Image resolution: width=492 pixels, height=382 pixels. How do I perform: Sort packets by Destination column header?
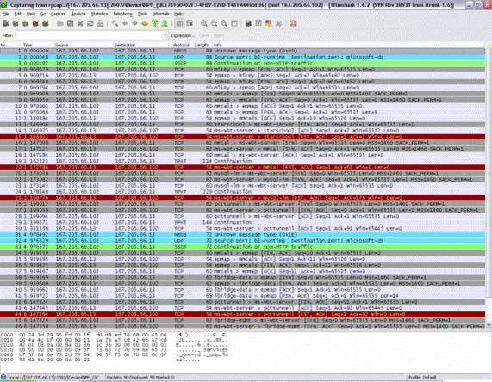click(125, 45)
